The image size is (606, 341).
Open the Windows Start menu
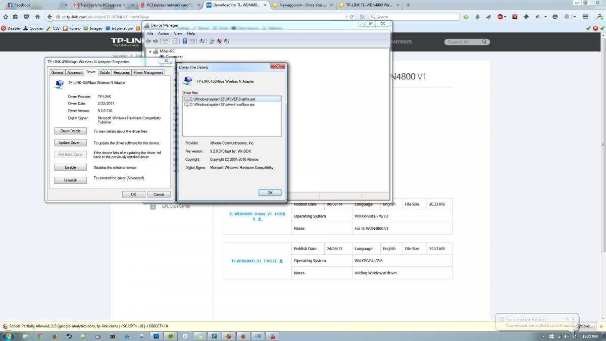coord(9,336)
